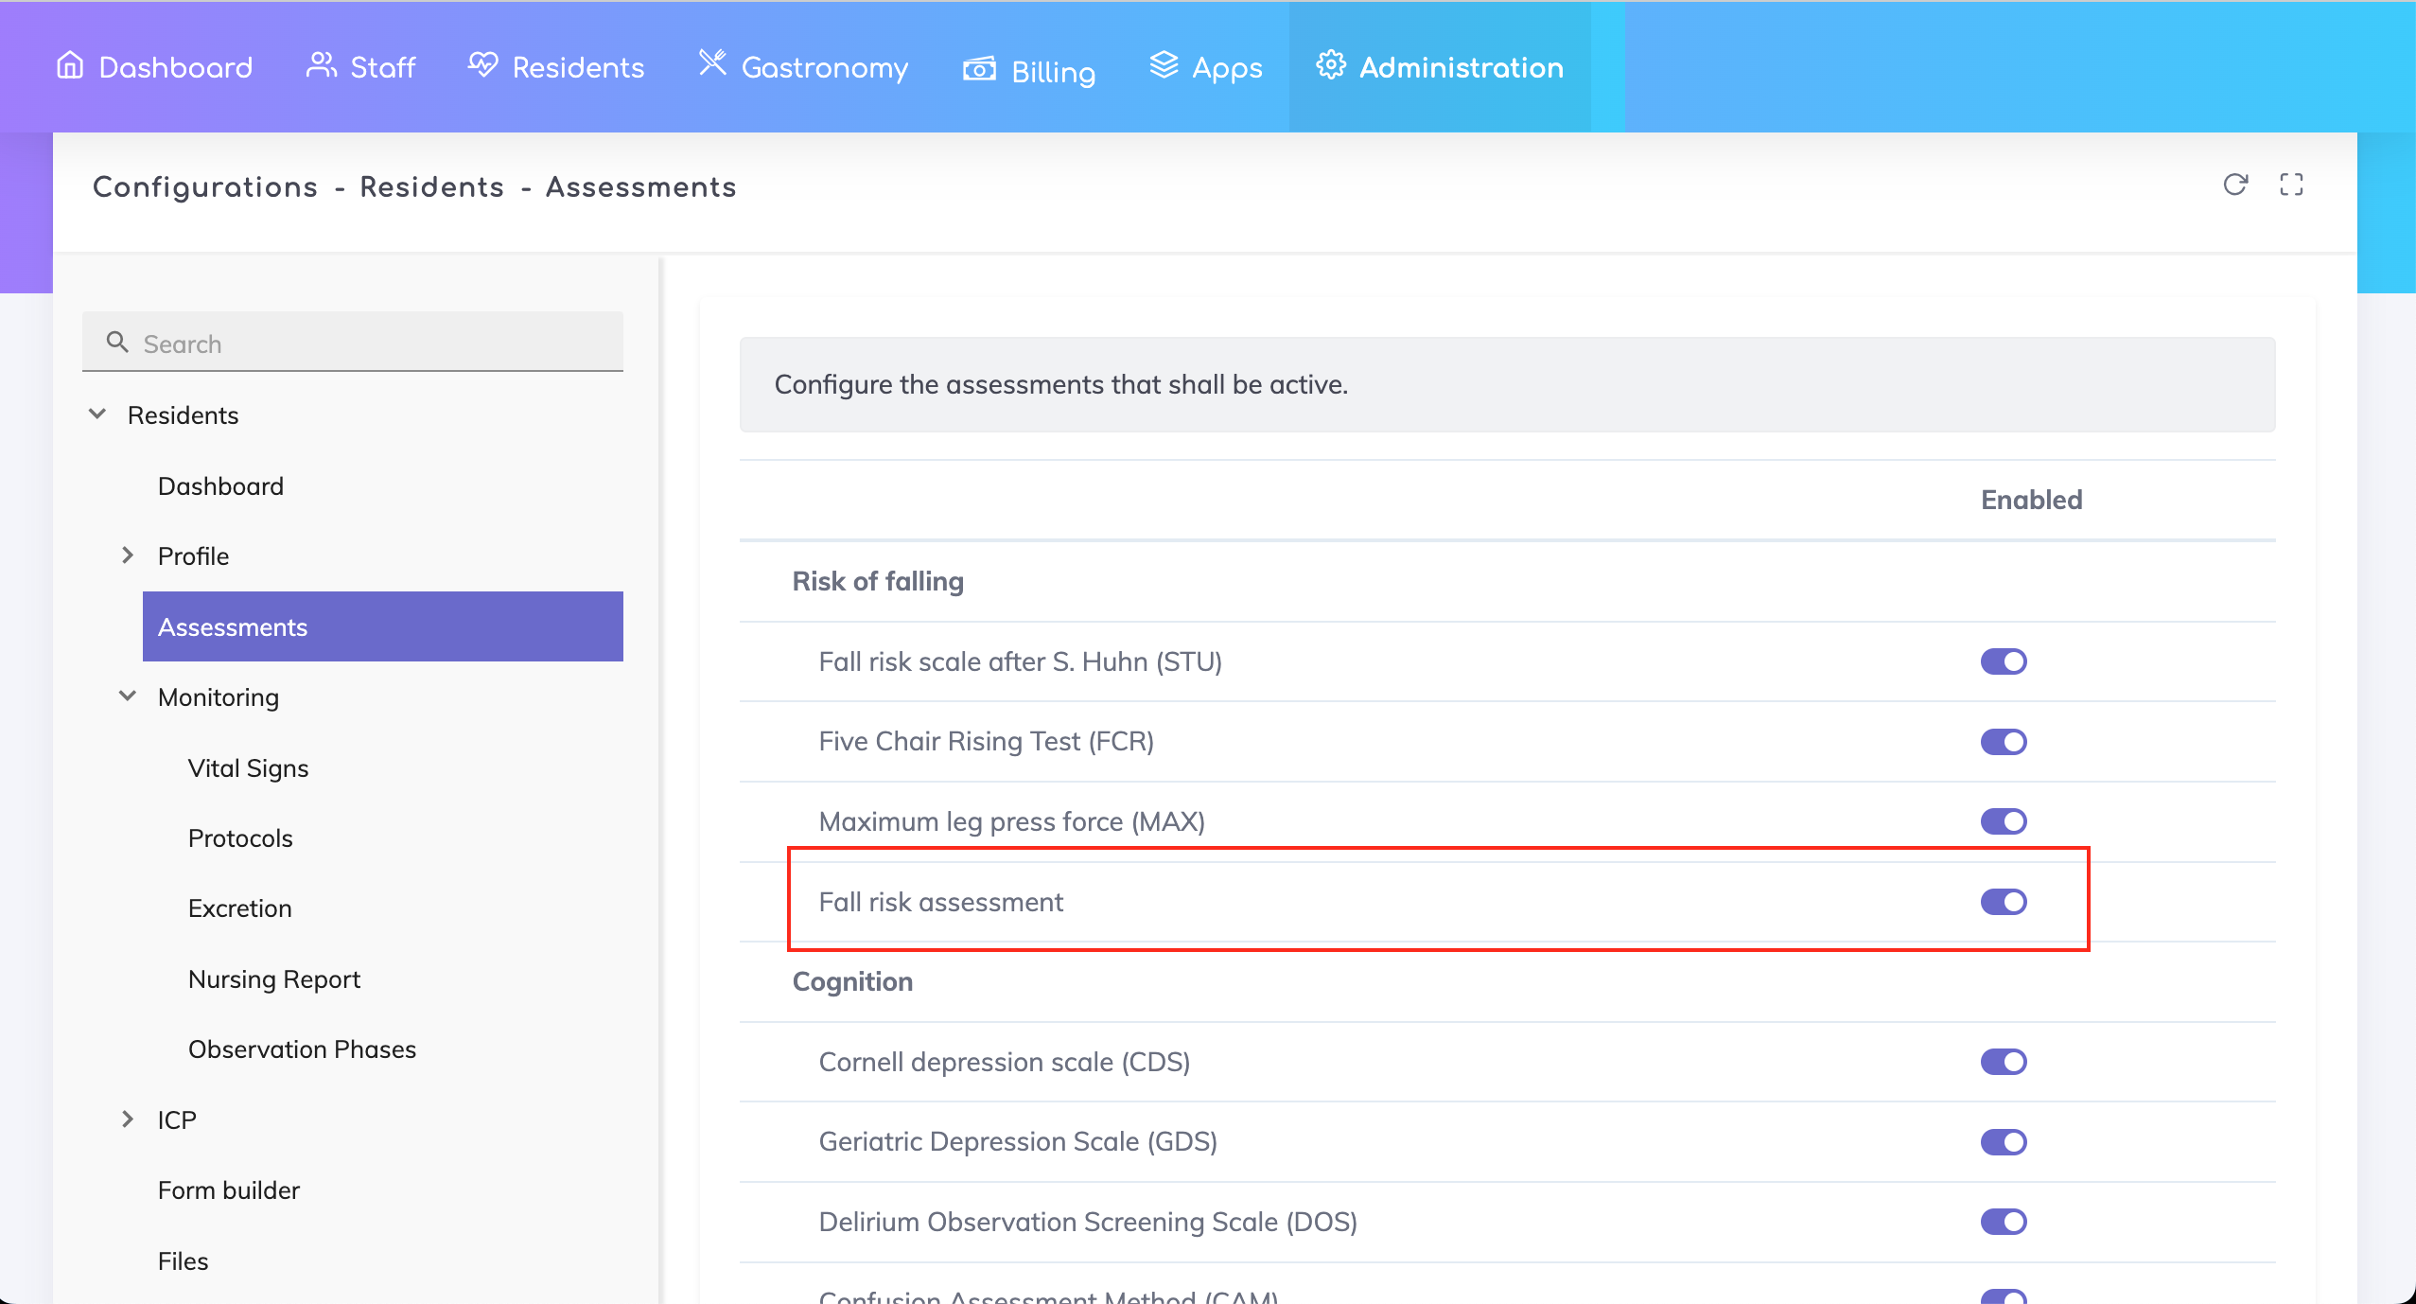Open the Administration menu tab
Screen dimensions: 2416x1304
click(x=1439, y=67)
